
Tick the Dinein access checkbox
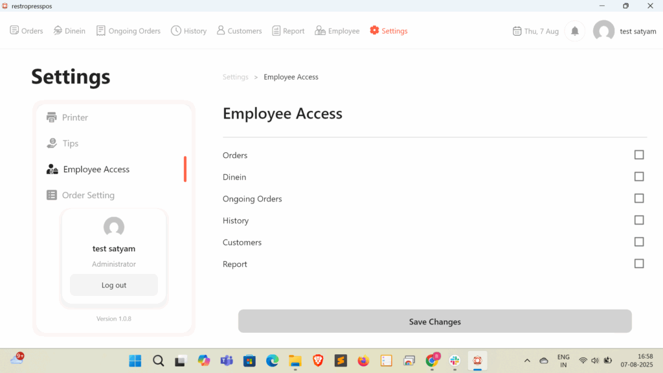pyautogui.click(x=639, y=177)
